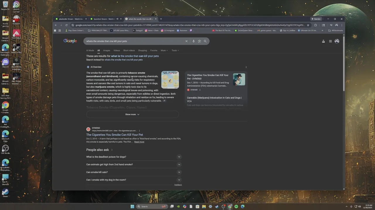Open Steam desktop shortcut
The height and width of the screenshot is (210, 375).
pos(5,193)
